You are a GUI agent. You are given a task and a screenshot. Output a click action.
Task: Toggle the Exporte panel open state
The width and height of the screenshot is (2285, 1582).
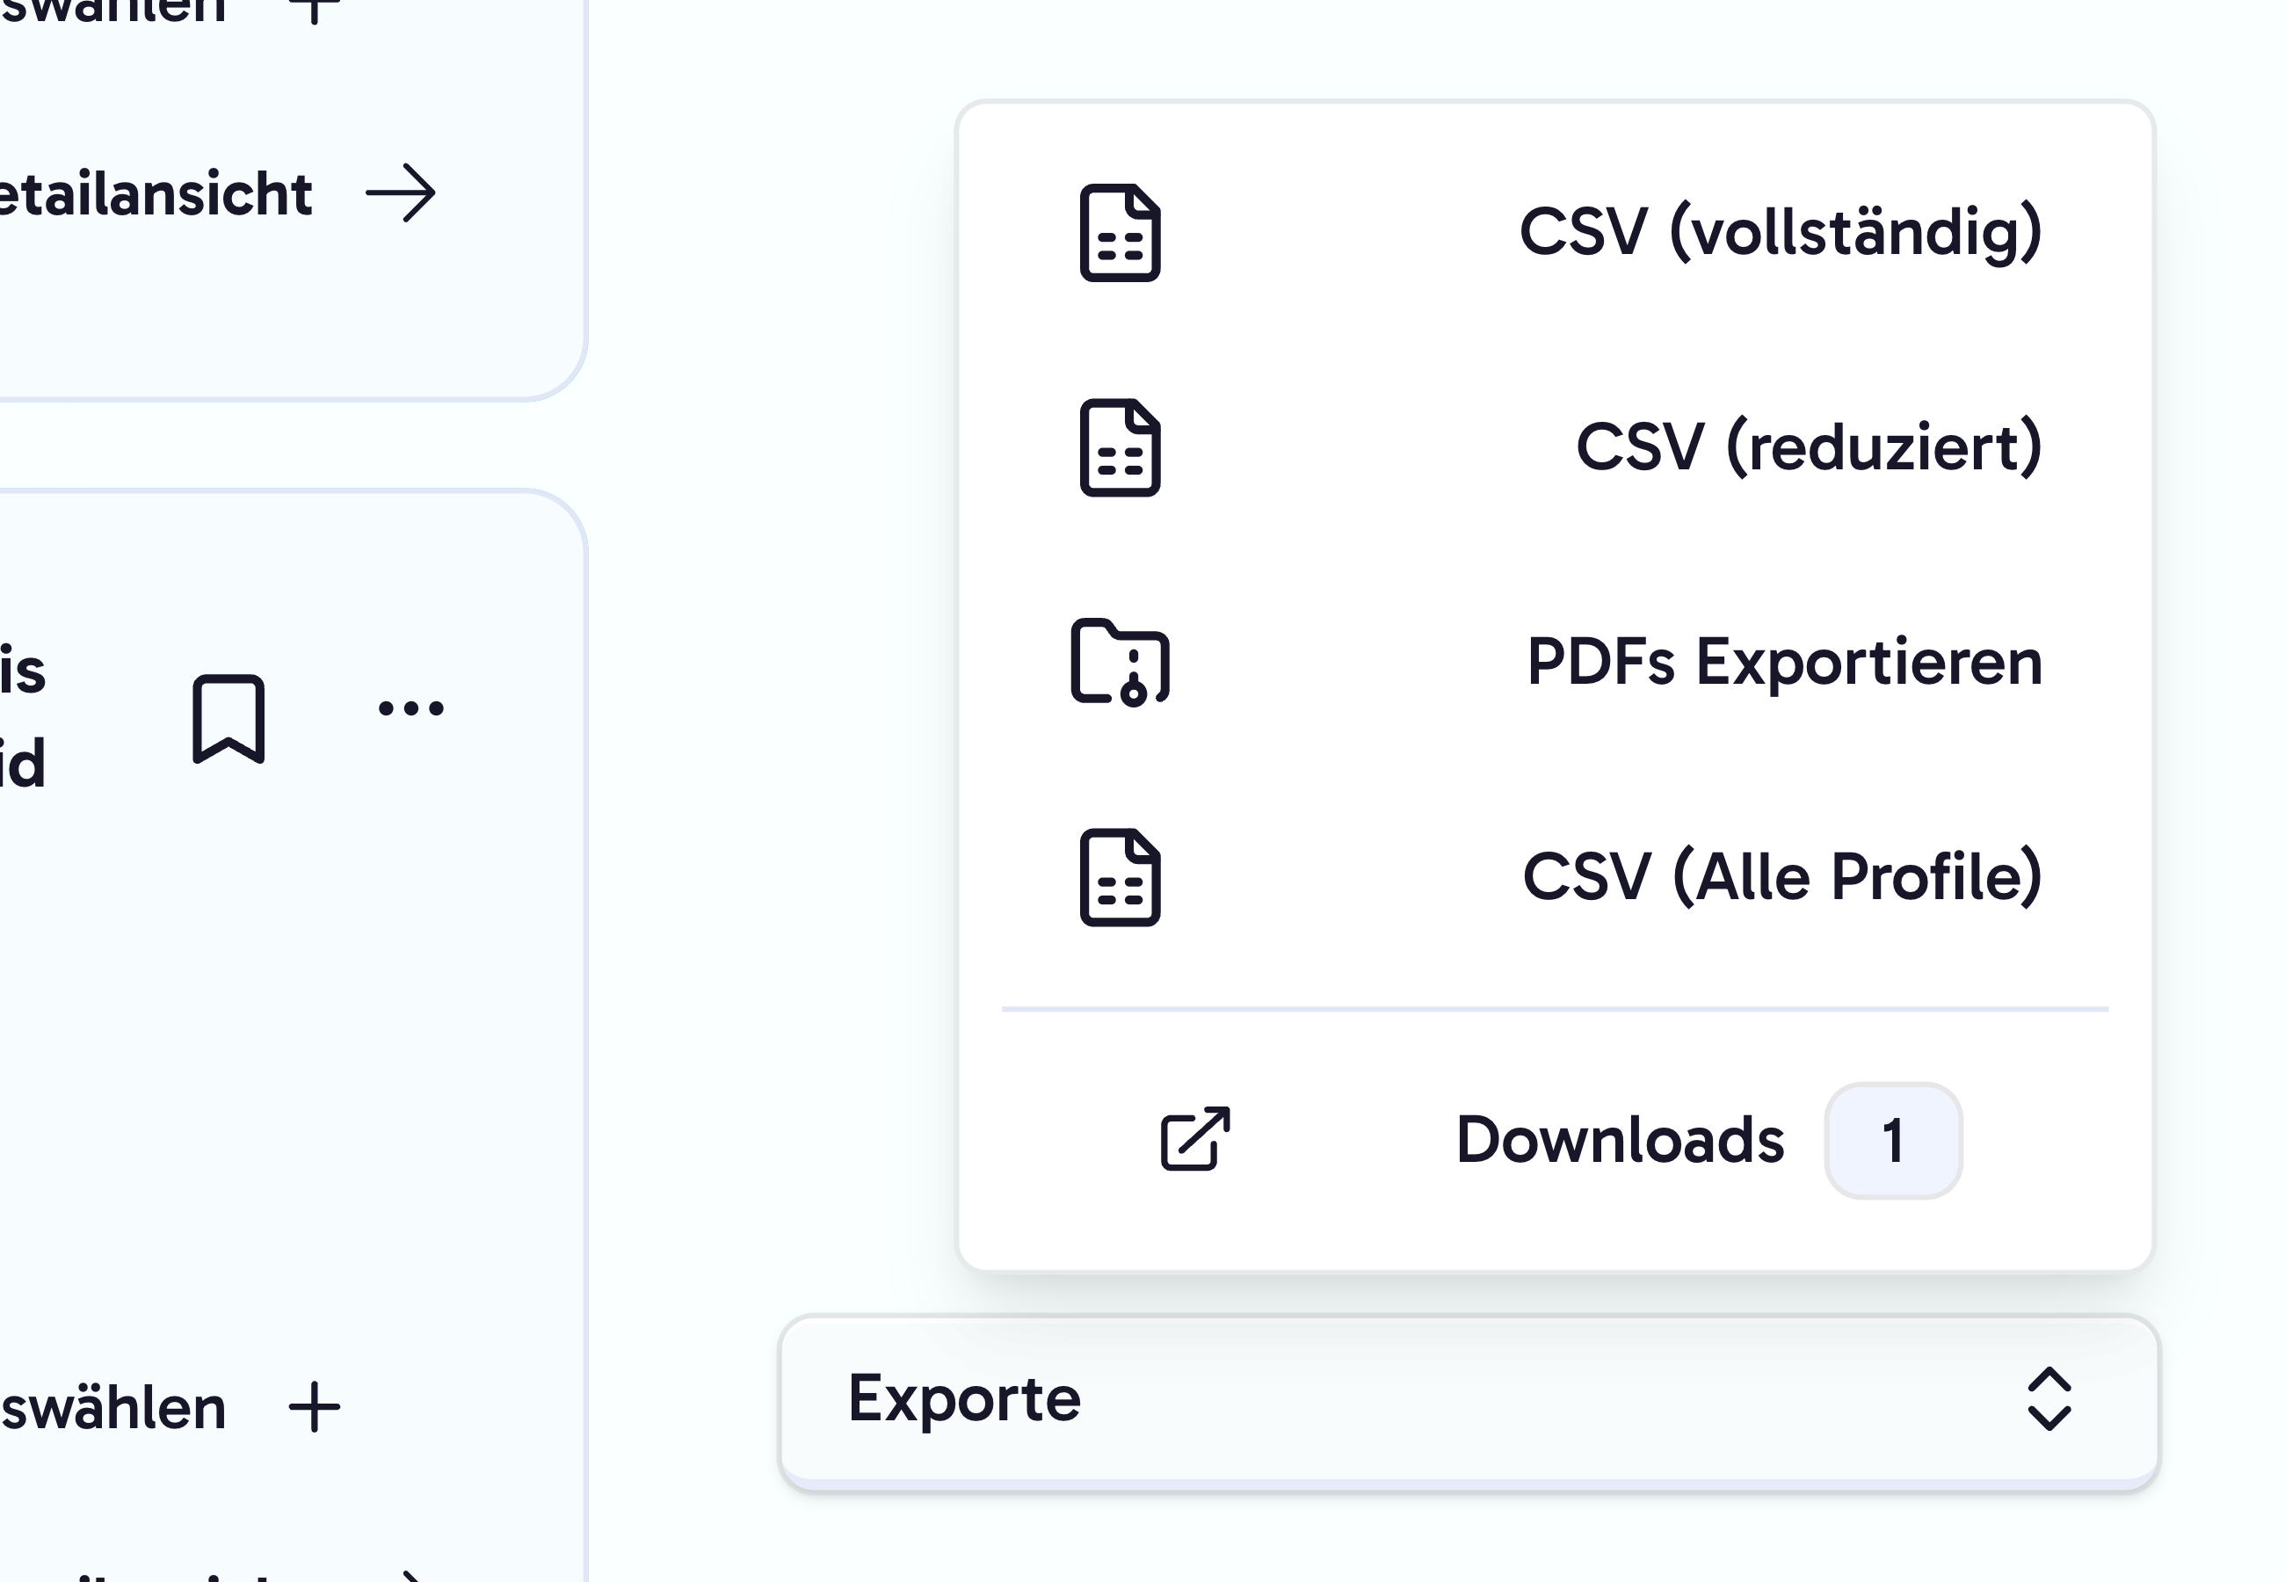pos(1469,1397)
